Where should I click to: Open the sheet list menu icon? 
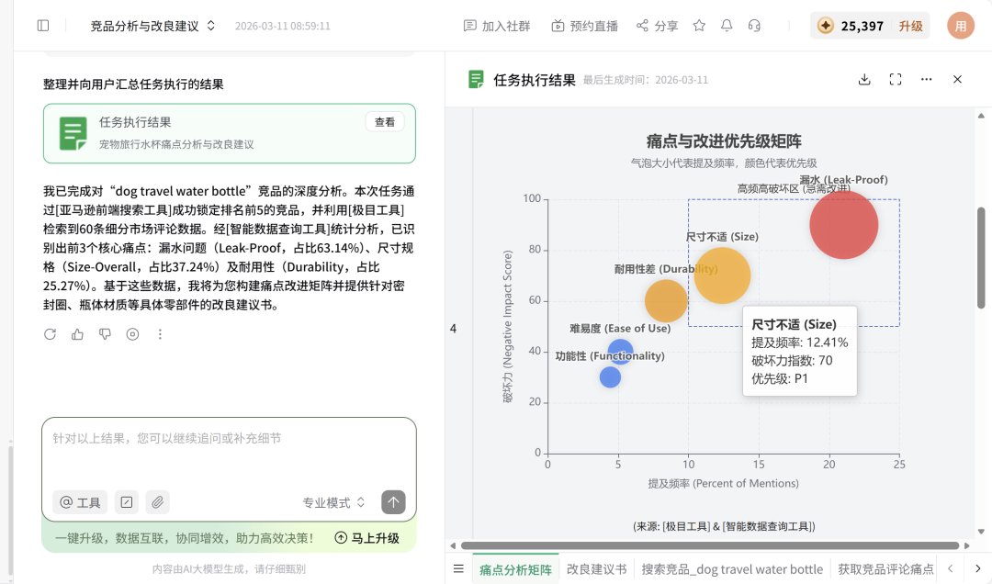point(458,568)
